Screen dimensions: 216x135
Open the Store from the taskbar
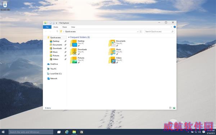tap(82, 132)
